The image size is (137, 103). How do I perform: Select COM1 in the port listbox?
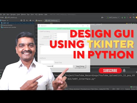click(55, 34)
